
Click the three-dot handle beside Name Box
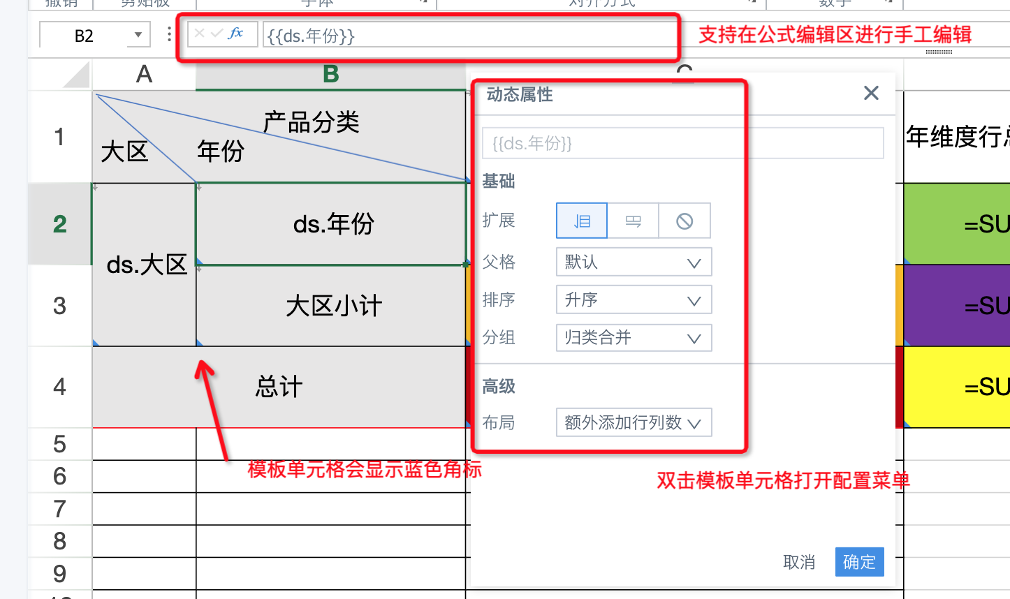(169, 34)
